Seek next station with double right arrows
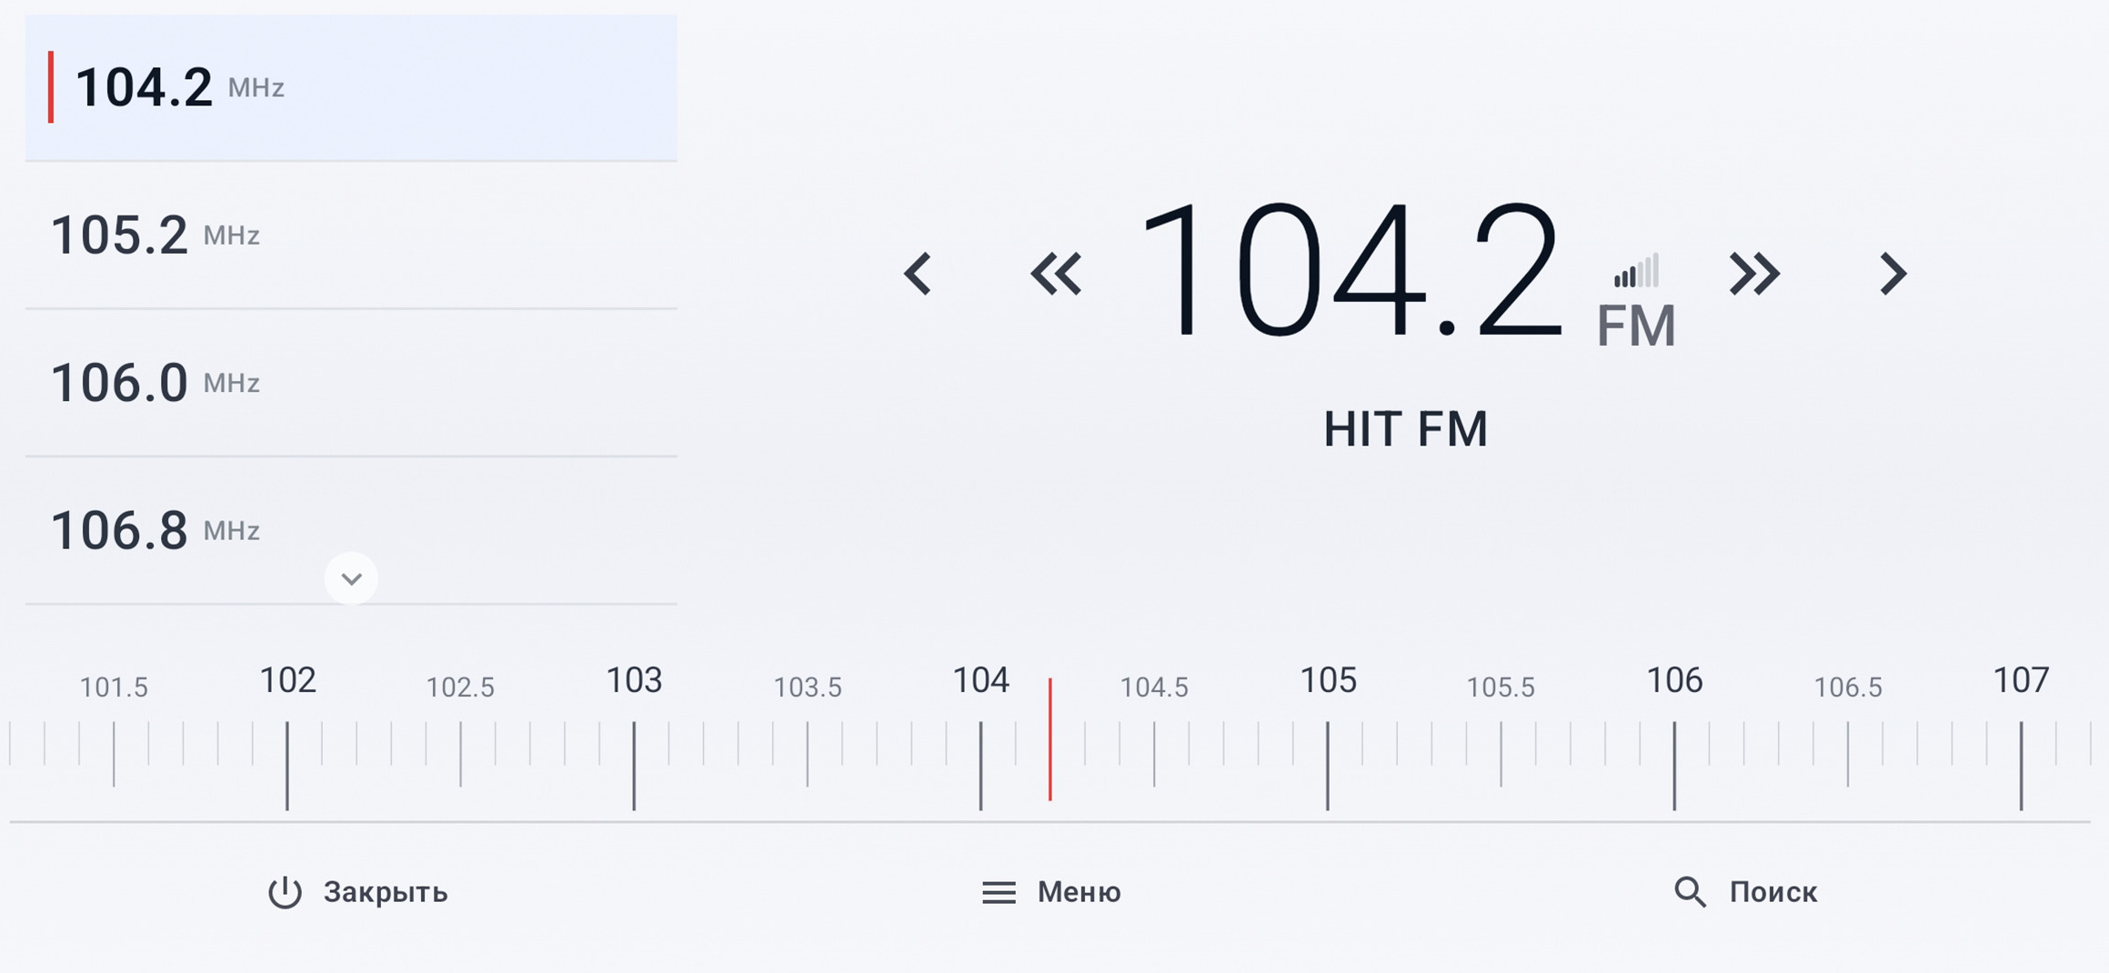Screen dimensions: 2109x973 point(1754,274)
